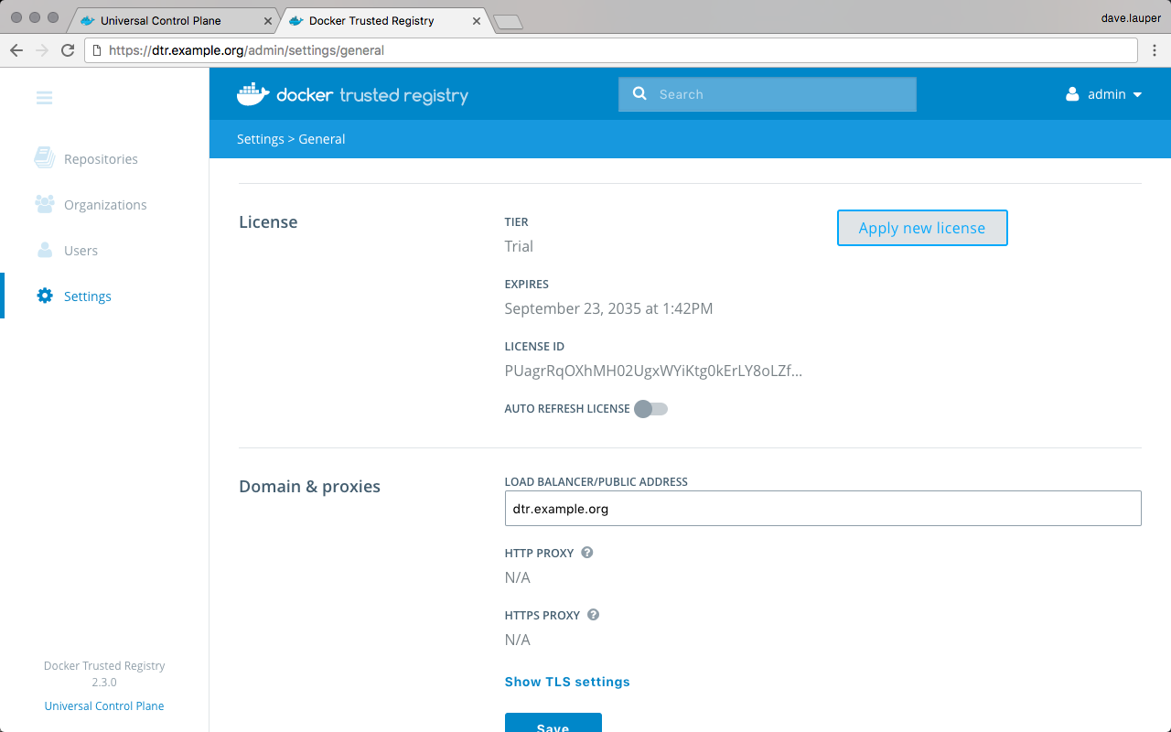The image size is (1171, 732).
Task: Open the admin user dropdown
Action: 1104,94
